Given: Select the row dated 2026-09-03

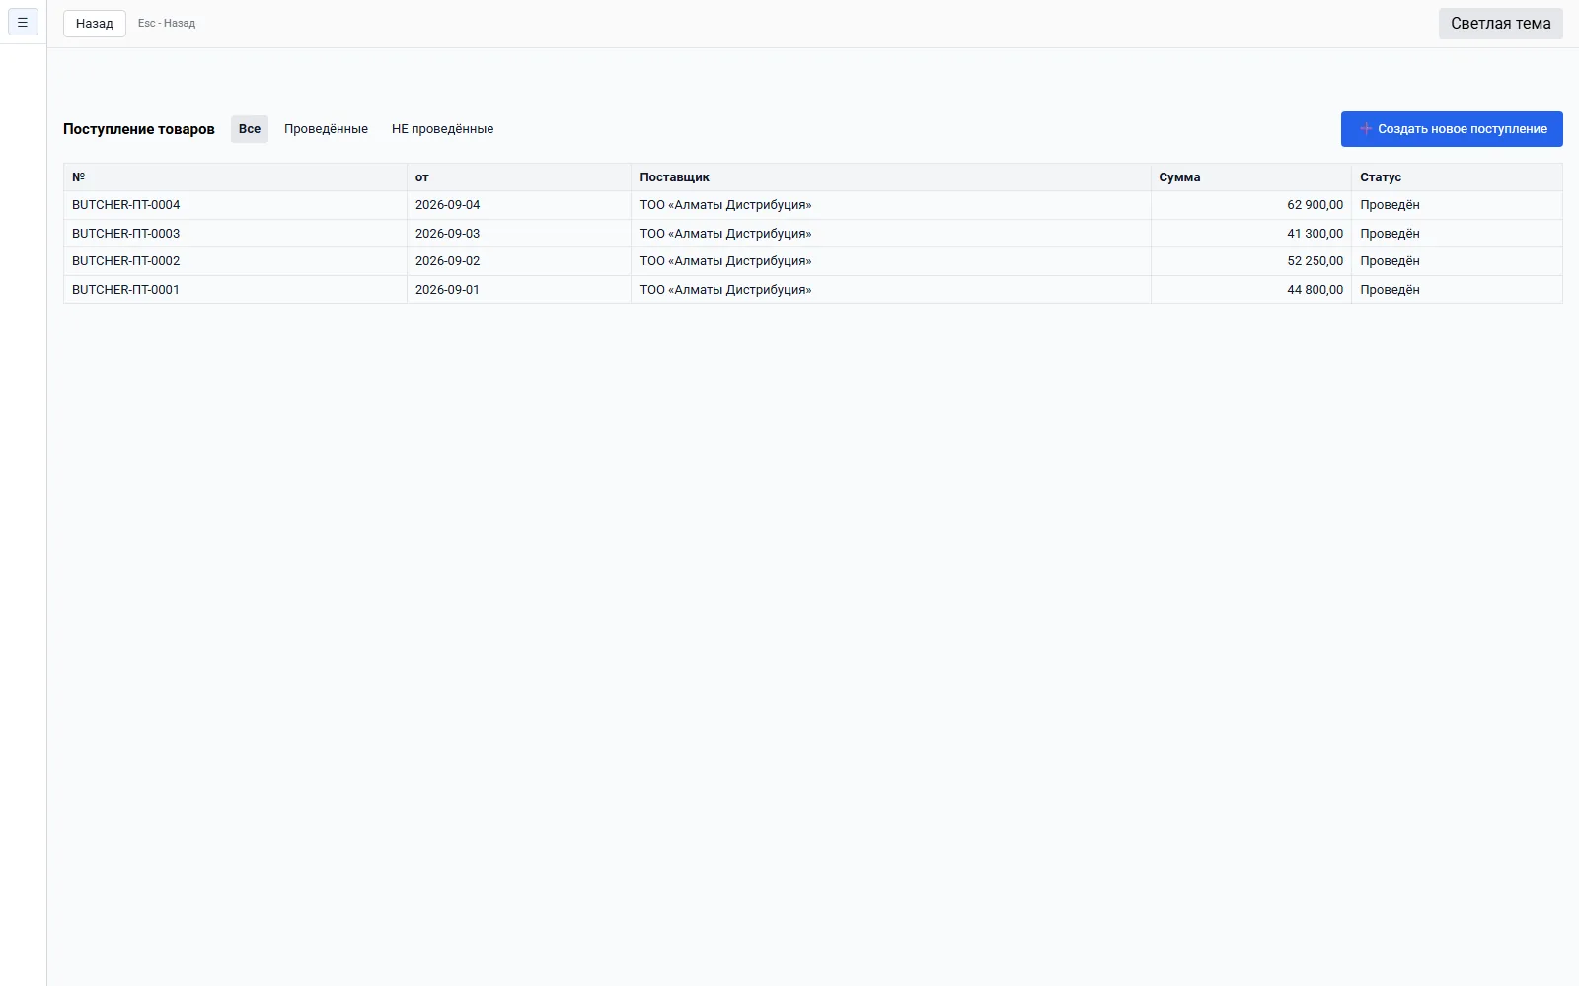Looking at the screenshot, I should 813,234.
